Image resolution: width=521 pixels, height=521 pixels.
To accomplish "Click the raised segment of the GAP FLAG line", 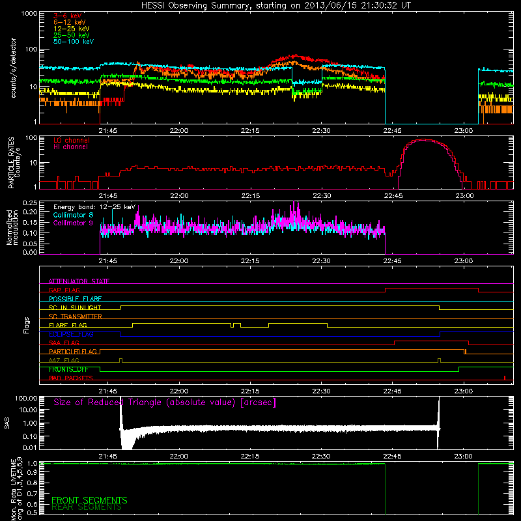I will pyautogui.click(x=432, y=289).
